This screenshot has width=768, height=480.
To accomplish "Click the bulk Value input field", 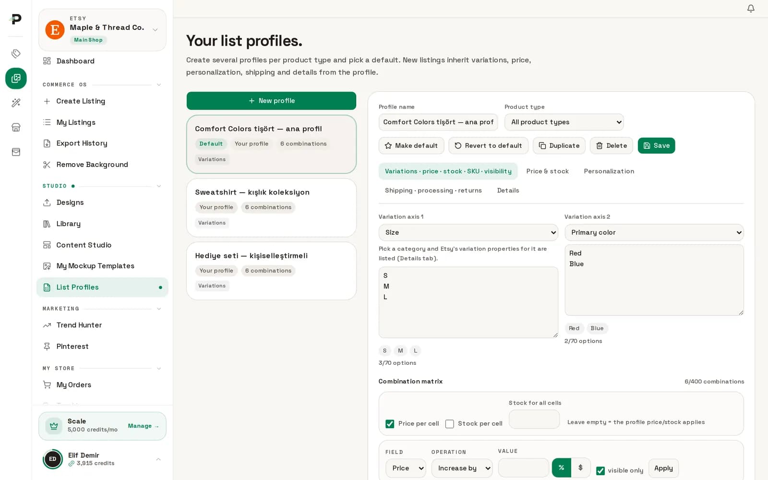I will 523,468.
